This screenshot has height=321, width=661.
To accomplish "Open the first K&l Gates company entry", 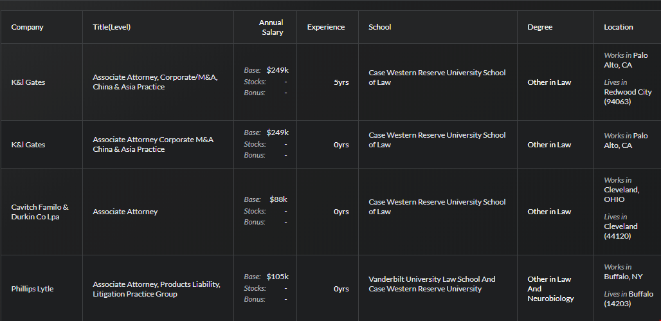I will coord(28,82).
